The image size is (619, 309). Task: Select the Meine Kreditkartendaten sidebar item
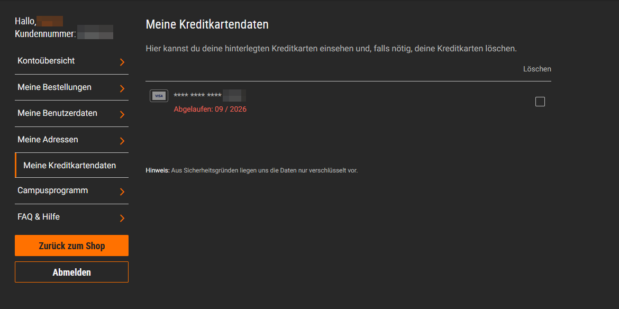(x=71, y=166)
